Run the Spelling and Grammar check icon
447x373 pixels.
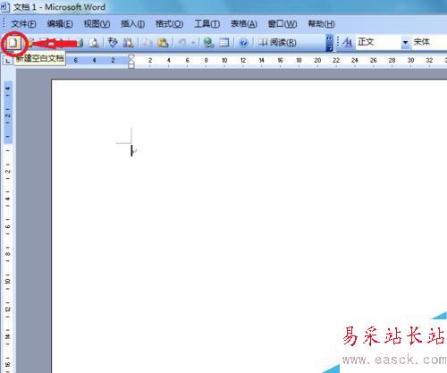coord(113,43)
